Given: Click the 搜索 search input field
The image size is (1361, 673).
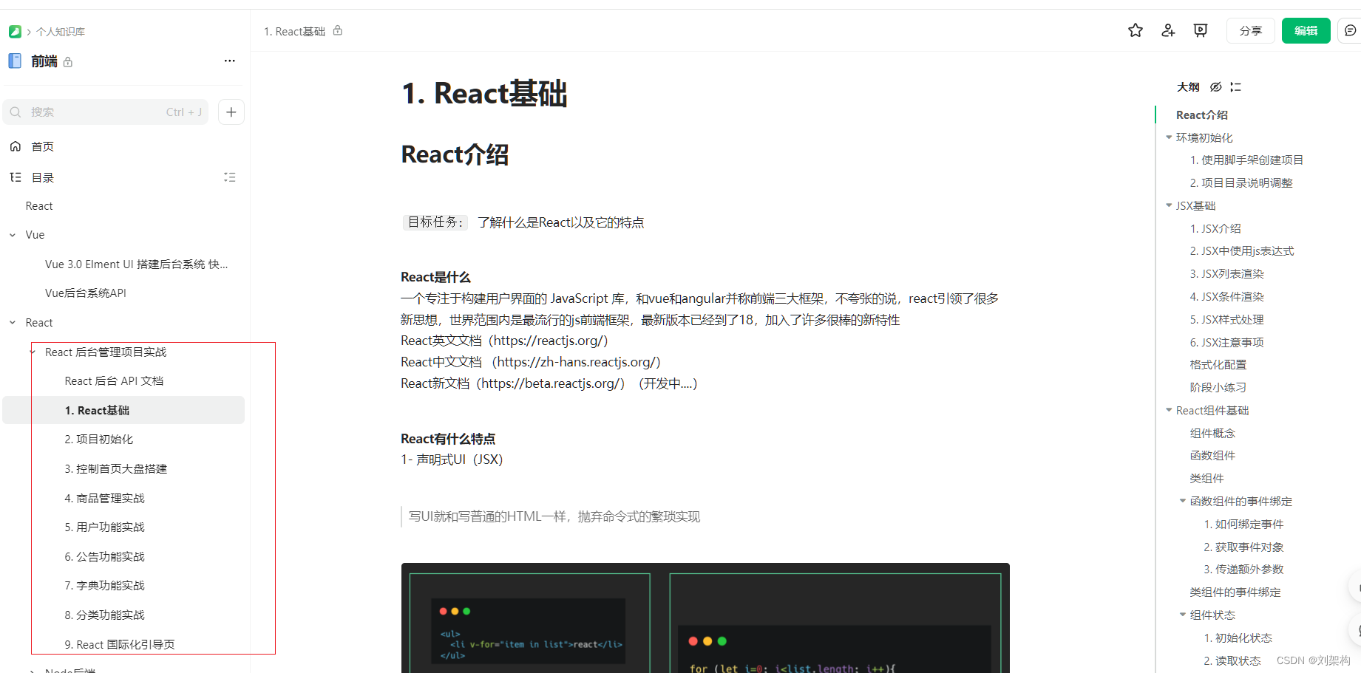Looking at the screenshot, I should [106, 112].
